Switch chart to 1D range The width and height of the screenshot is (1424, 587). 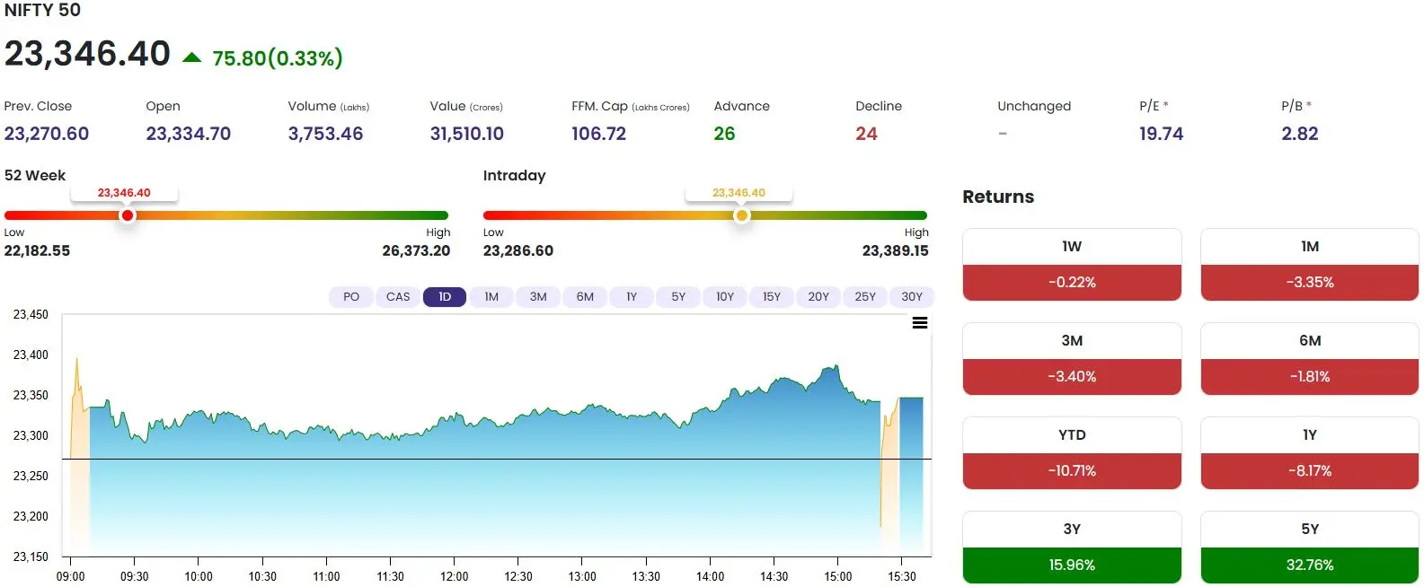445,297
